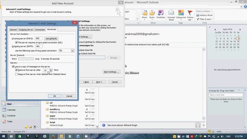Select the 'Script' message from Akhand Singh

(x=70, y=124)
